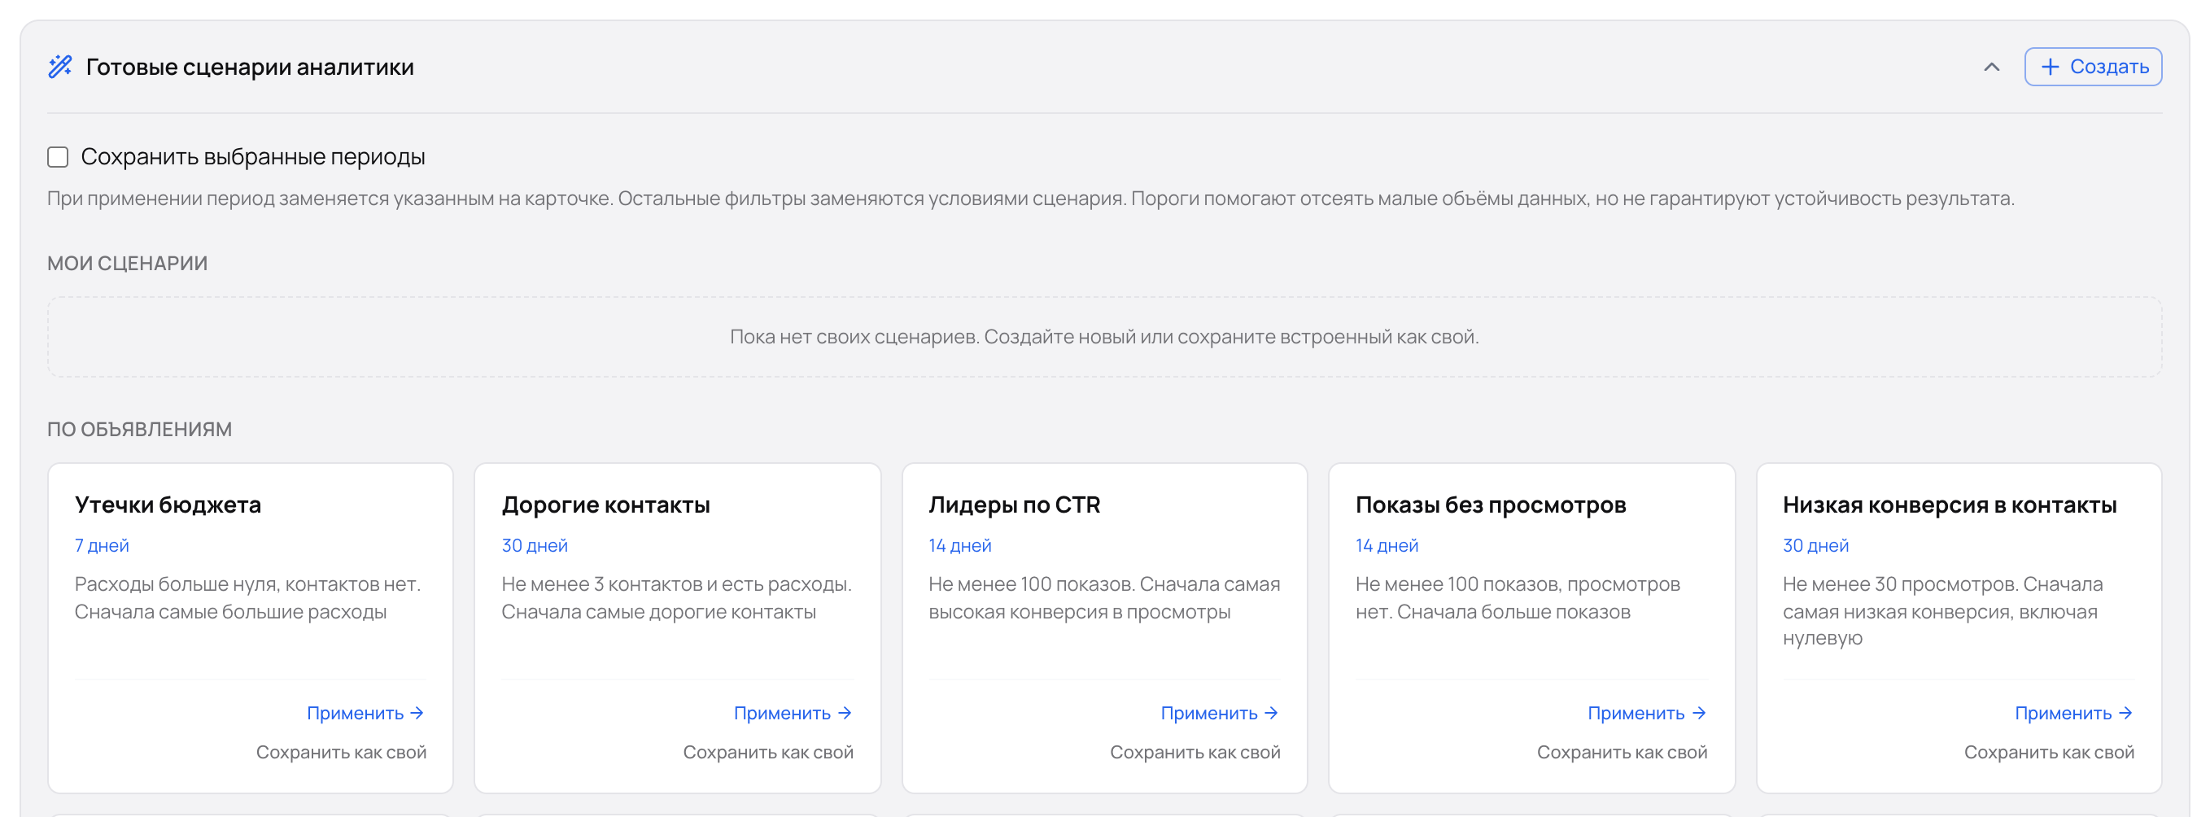
Task: Click the plus icon in Создать button
Action: click(2050, 67)
